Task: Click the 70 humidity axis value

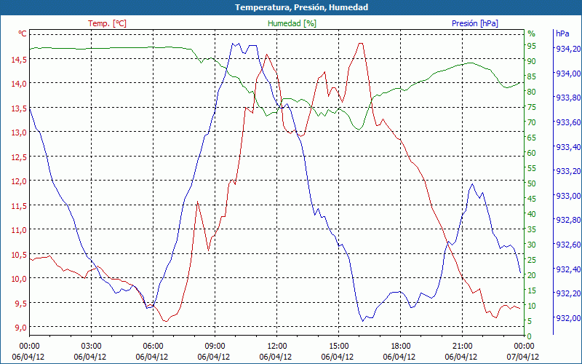Action: [x=532, y=122]
